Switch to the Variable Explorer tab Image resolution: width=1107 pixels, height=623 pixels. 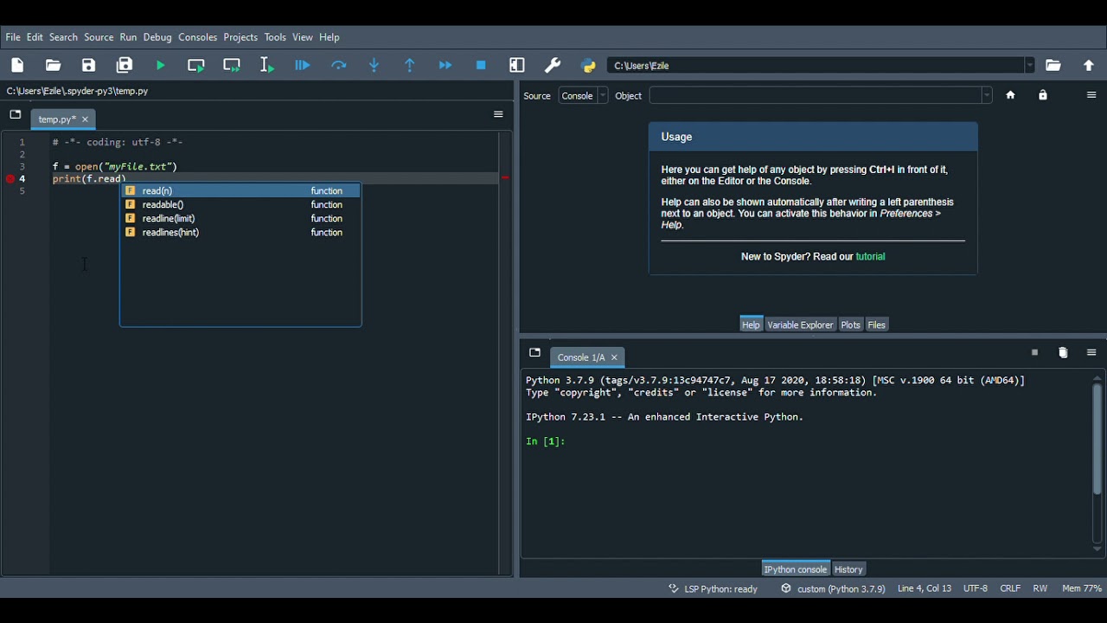800,325
